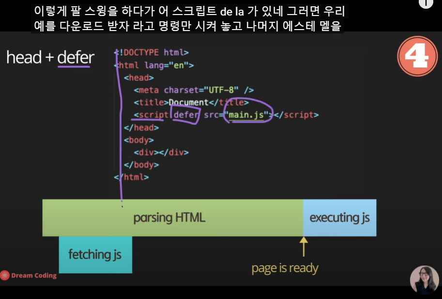Click the circled "main.js" string
The image size is (442, 299).
(x=246, y=115)
